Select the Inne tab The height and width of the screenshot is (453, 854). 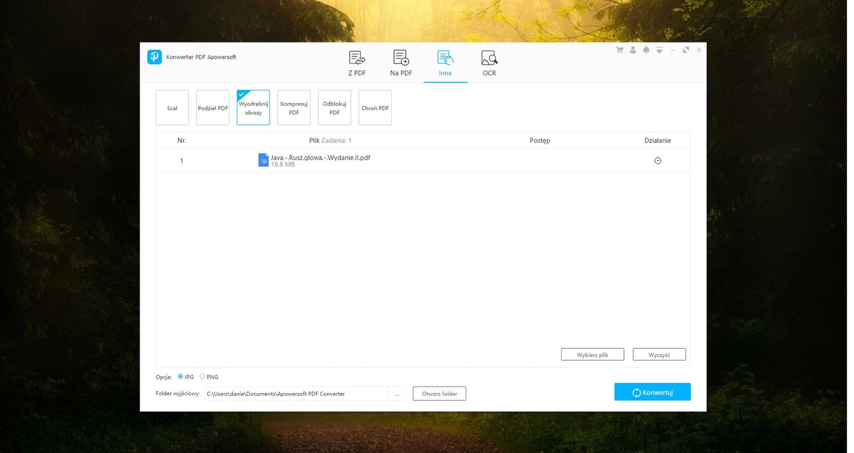click(445, 63)
